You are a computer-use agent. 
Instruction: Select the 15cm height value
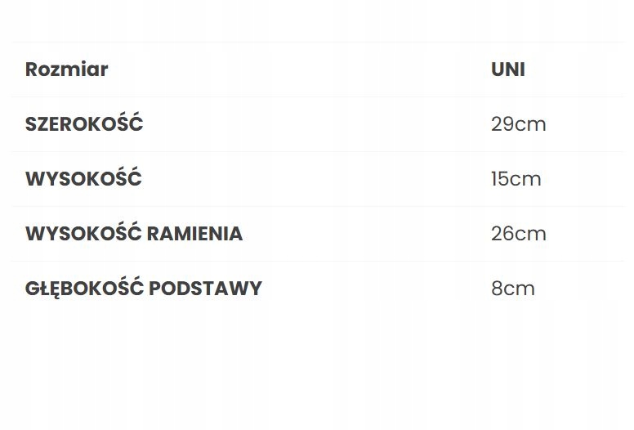pyautogui.click(x=516, y=179)
